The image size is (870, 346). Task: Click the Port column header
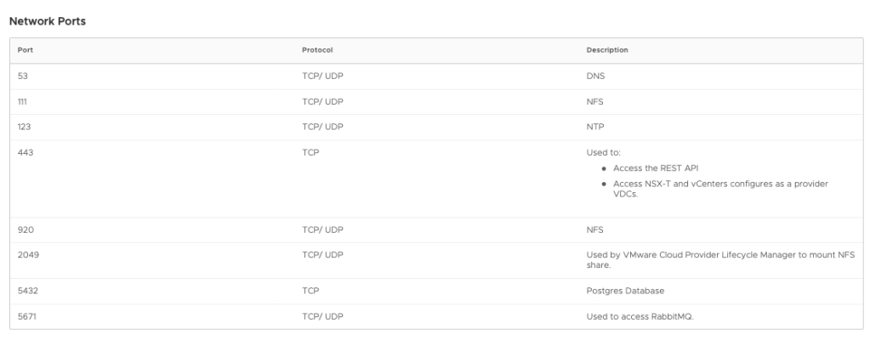(x=25, y=50)
